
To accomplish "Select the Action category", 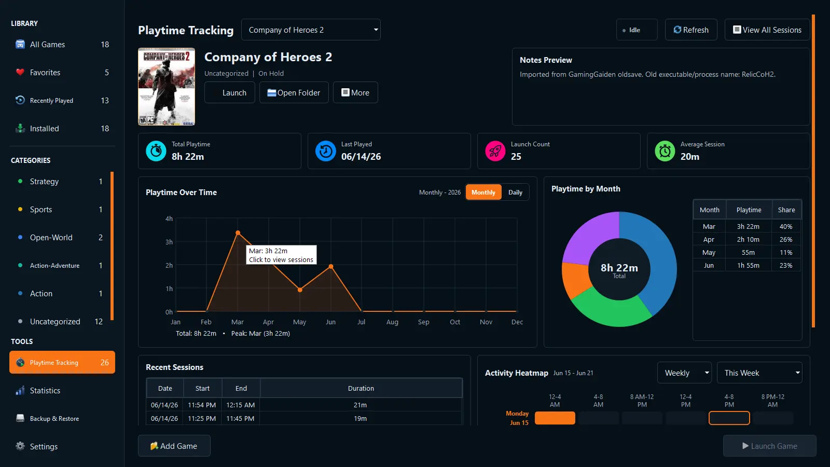I will (x=60, y=294).
